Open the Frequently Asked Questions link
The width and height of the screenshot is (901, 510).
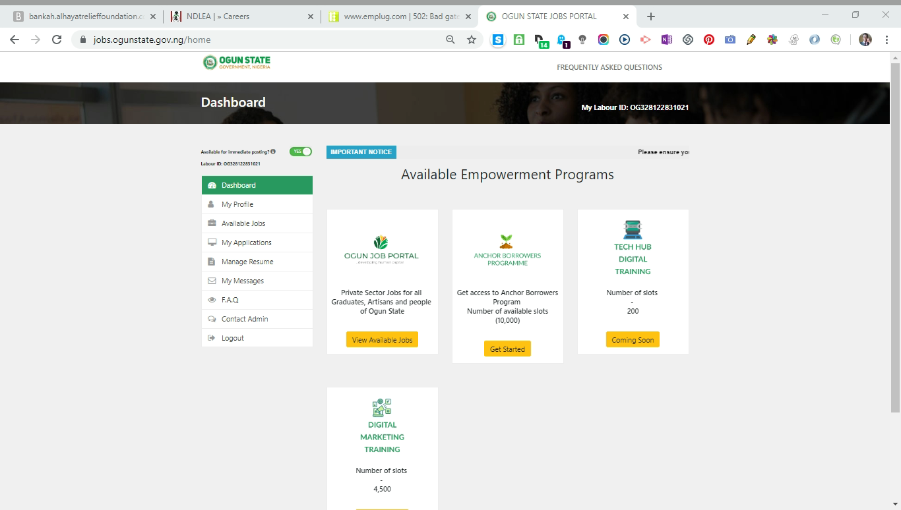[609, 67]
